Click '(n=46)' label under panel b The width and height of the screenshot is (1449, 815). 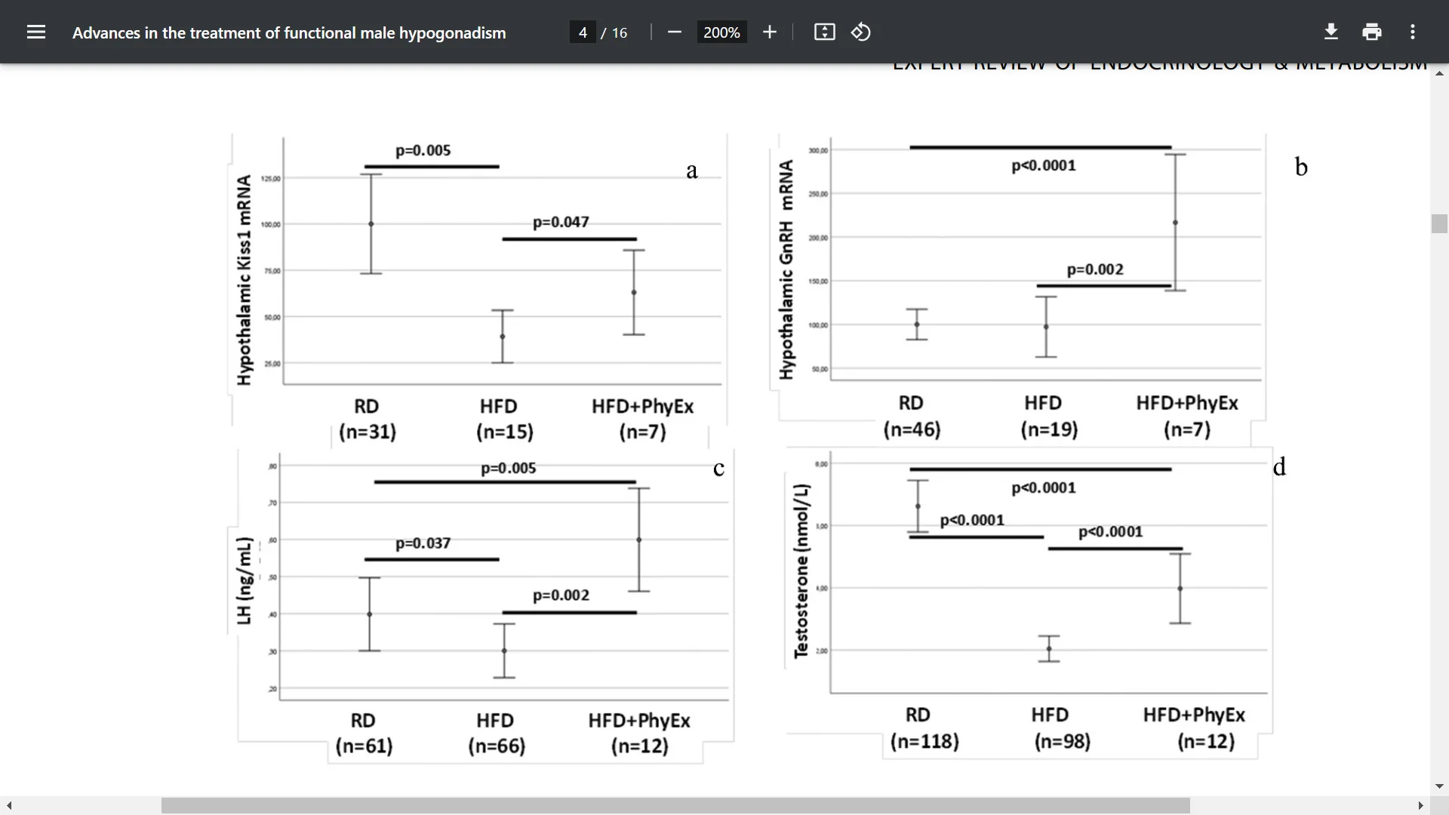[912, 429]
